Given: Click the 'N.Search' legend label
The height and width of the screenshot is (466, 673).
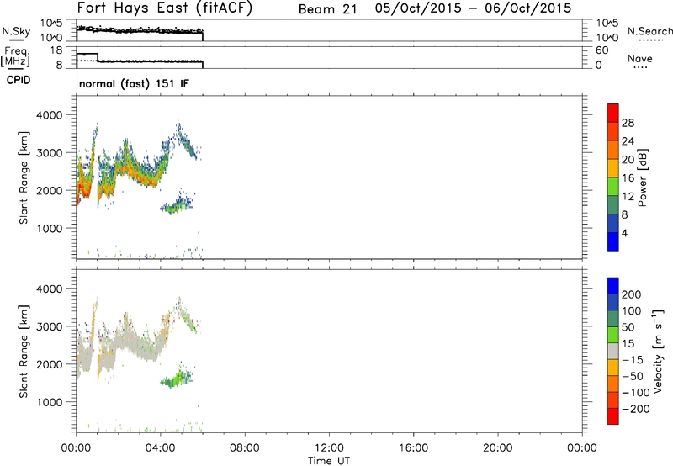Looking at the screenshot, I should click(x=649, y=31).
